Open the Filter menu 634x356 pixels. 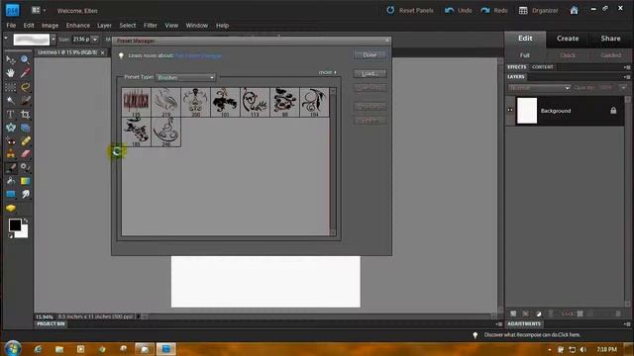coord(150,25)
